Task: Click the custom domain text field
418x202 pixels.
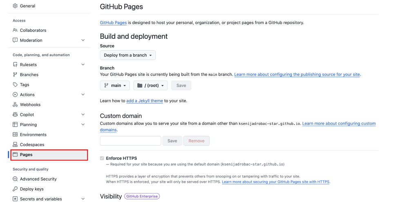Action: (130, 141)
